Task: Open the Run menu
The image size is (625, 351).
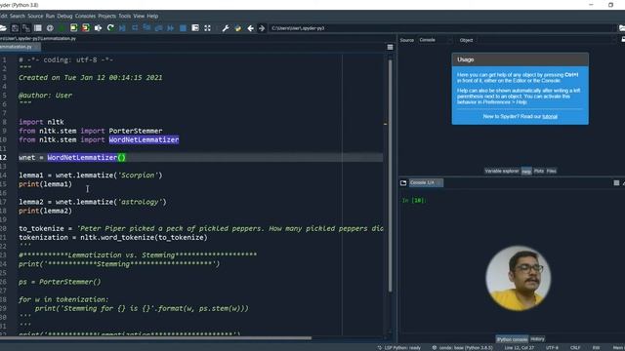Action: pyautogui.click(x=50, y=16)
